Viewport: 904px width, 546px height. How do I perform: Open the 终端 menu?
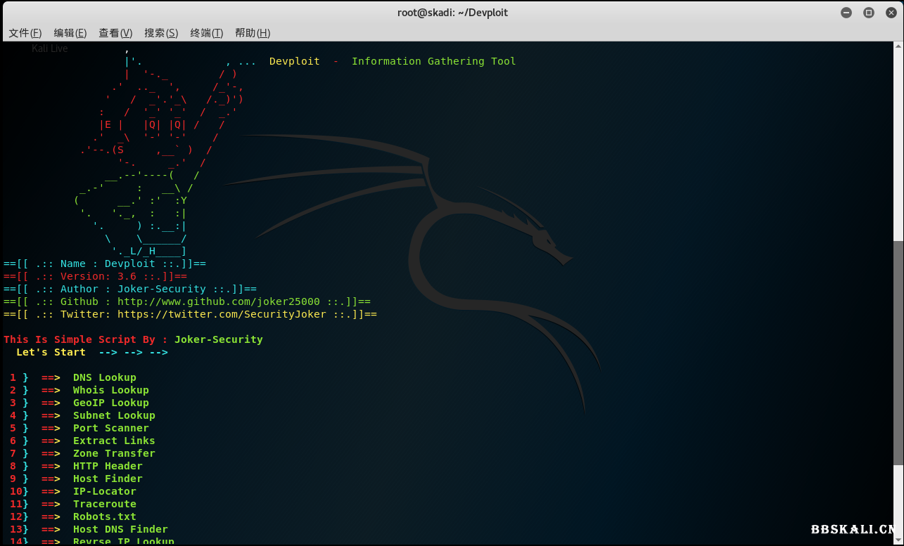[x=206, y=32]
